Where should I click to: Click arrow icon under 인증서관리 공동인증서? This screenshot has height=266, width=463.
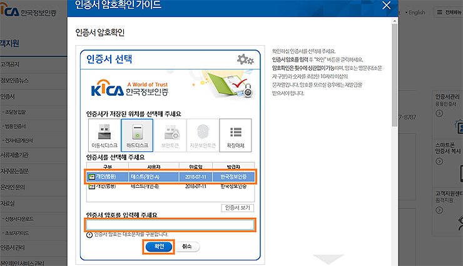(x=439, y=113)
